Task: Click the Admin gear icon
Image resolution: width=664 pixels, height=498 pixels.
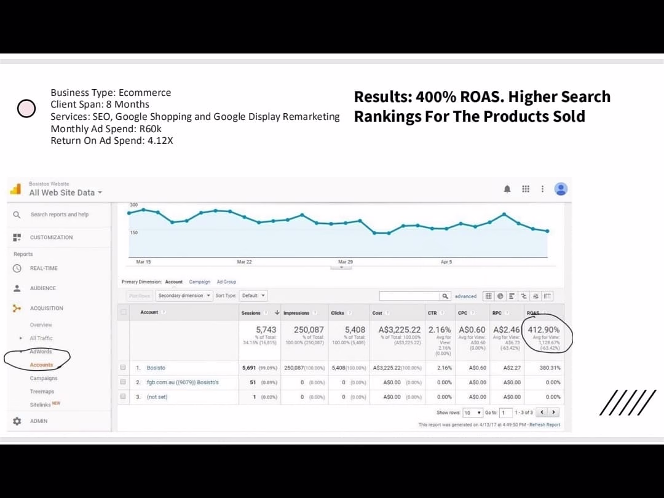Action: pyautogui.click(x=17, y=421)
